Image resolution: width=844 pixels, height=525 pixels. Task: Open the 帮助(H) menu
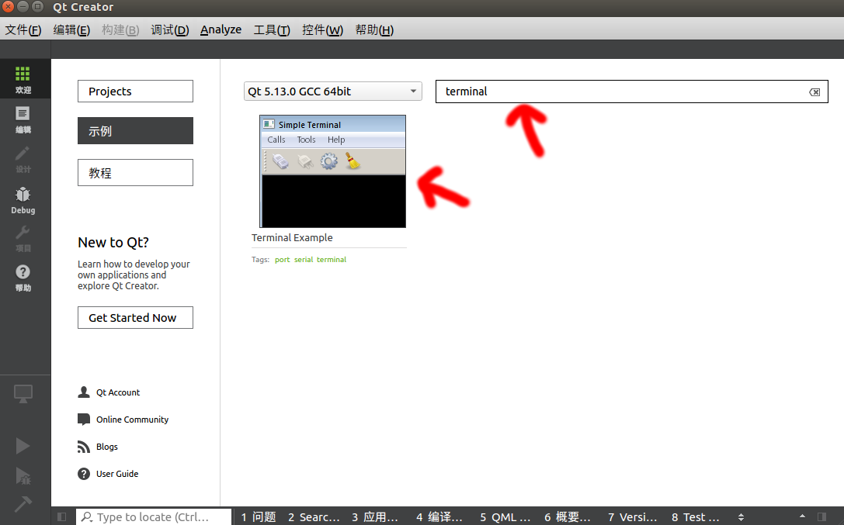374,30
